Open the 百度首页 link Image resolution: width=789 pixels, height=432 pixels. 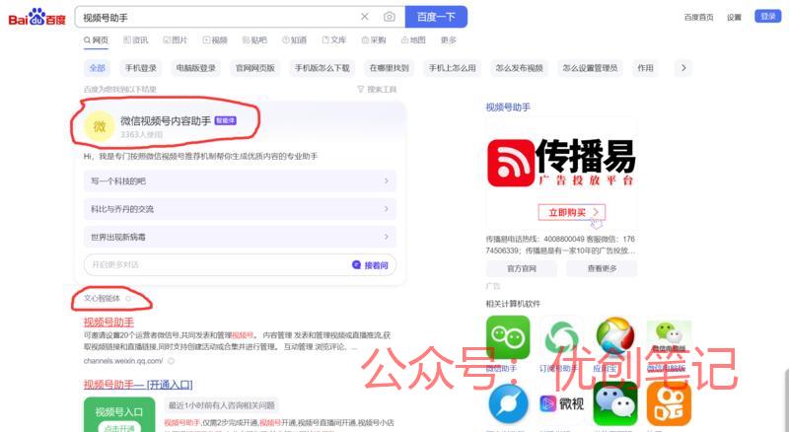point(698,17)
